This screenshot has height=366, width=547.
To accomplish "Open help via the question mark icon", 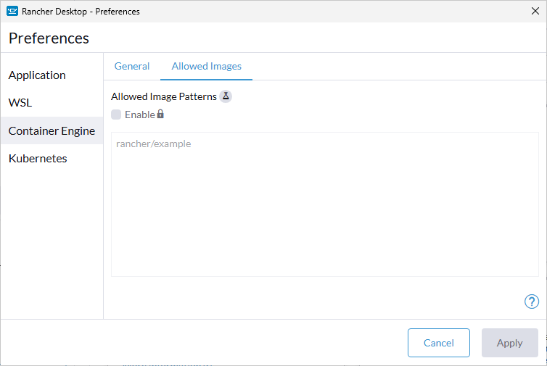I will pyautogui.click(x=531, y=301).
